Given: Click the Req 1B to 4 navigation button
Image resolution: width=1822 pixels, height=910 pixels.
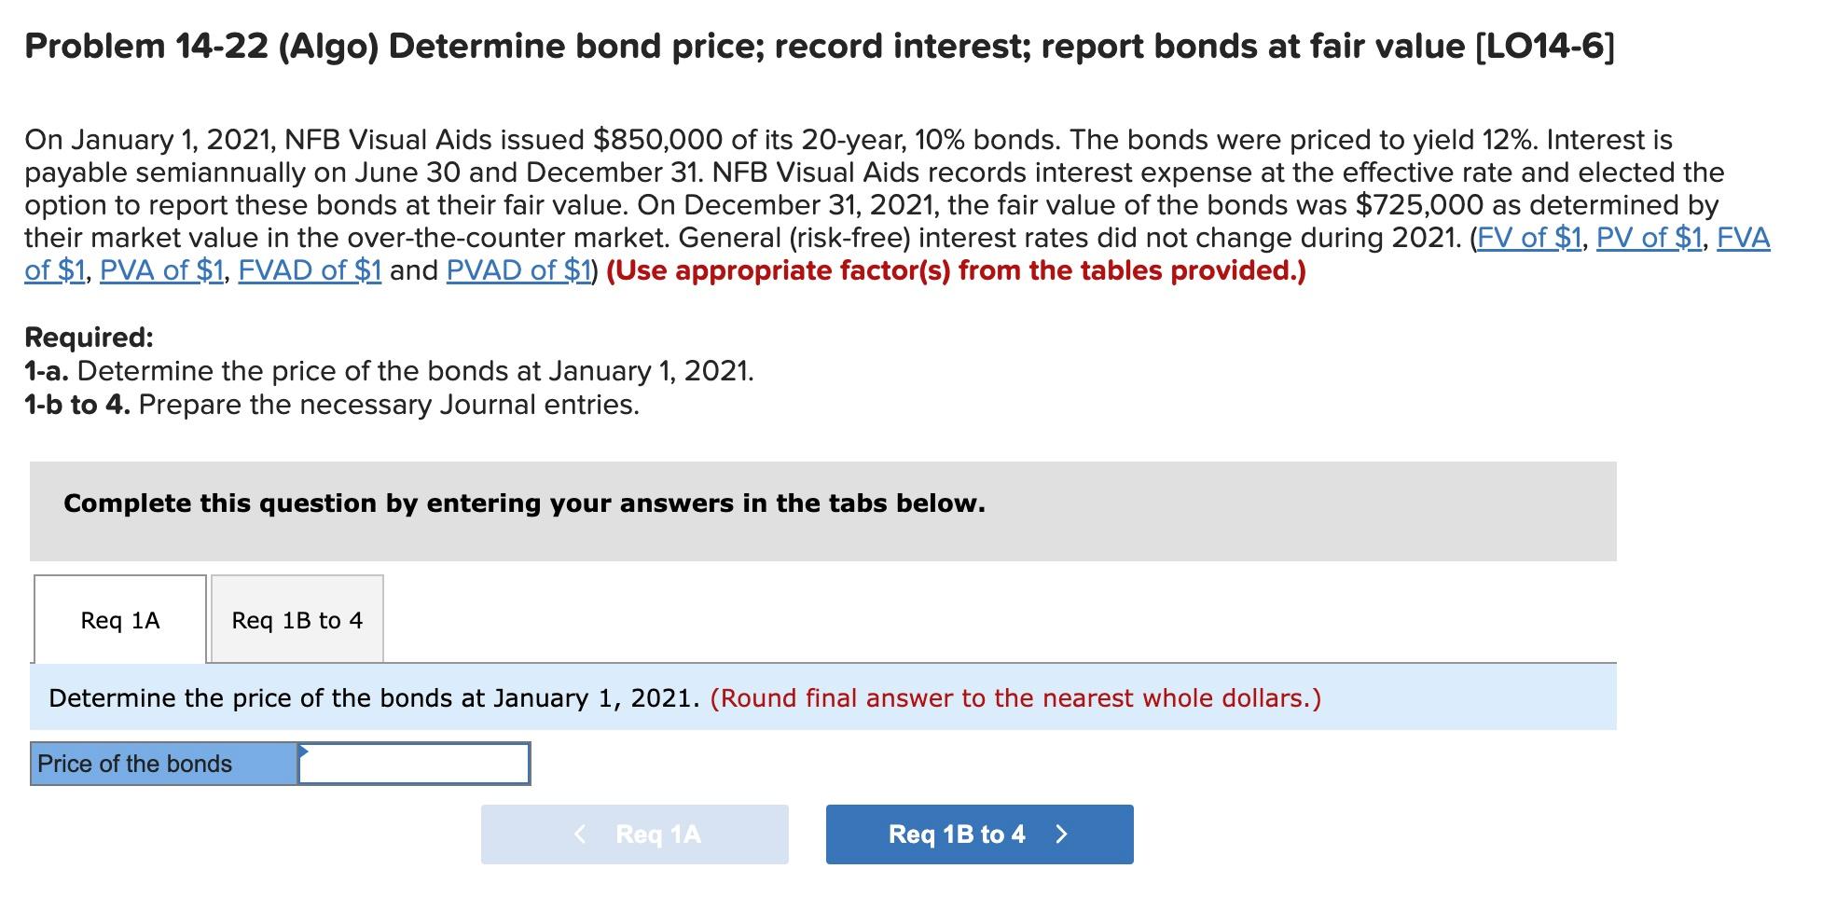Looking at the screenshot, I should pyautogui.click(x=977, y=834).
